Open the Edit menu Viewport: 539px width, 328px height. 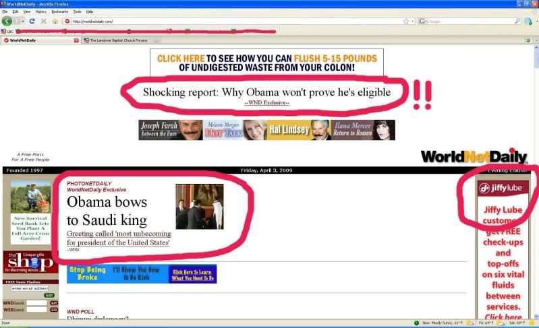pyautogui.click(x=15, y=11)
